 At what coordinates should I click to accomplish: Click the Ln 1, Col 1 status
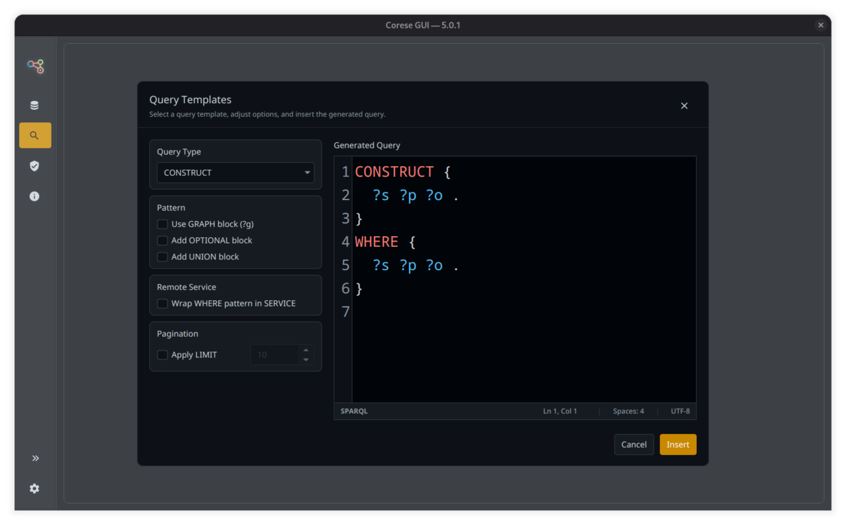tap(560, 411)
